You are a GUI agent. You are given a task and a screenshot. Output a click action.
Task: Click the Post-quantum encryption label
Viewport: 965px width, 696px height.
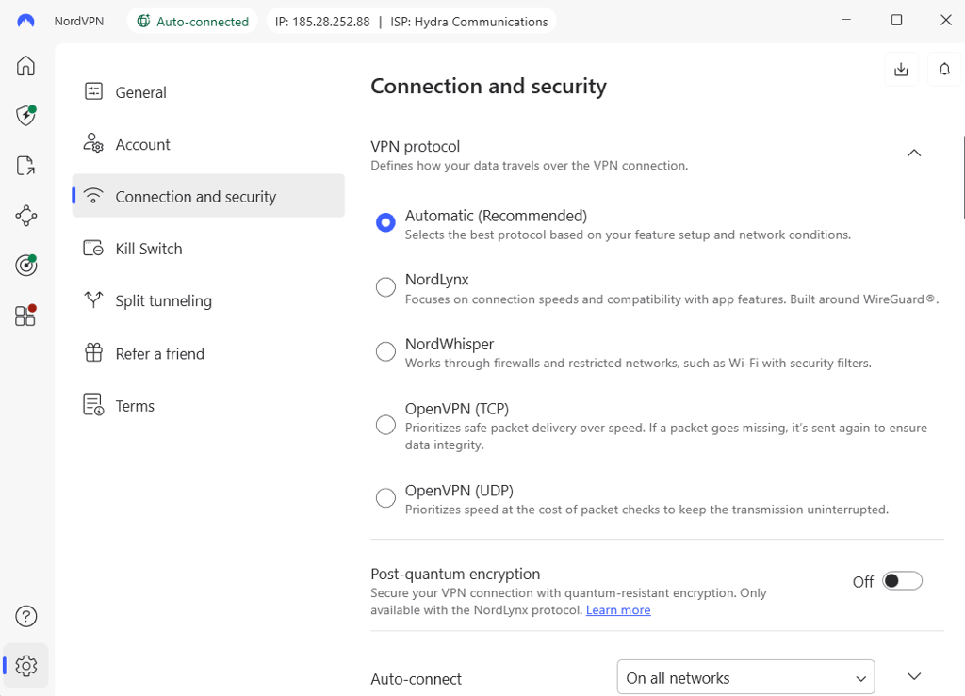455,574
